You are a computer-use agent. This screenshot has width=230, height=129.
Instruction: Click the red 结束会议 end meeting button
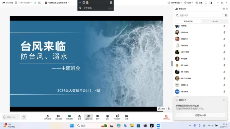[x=166, y=117]
